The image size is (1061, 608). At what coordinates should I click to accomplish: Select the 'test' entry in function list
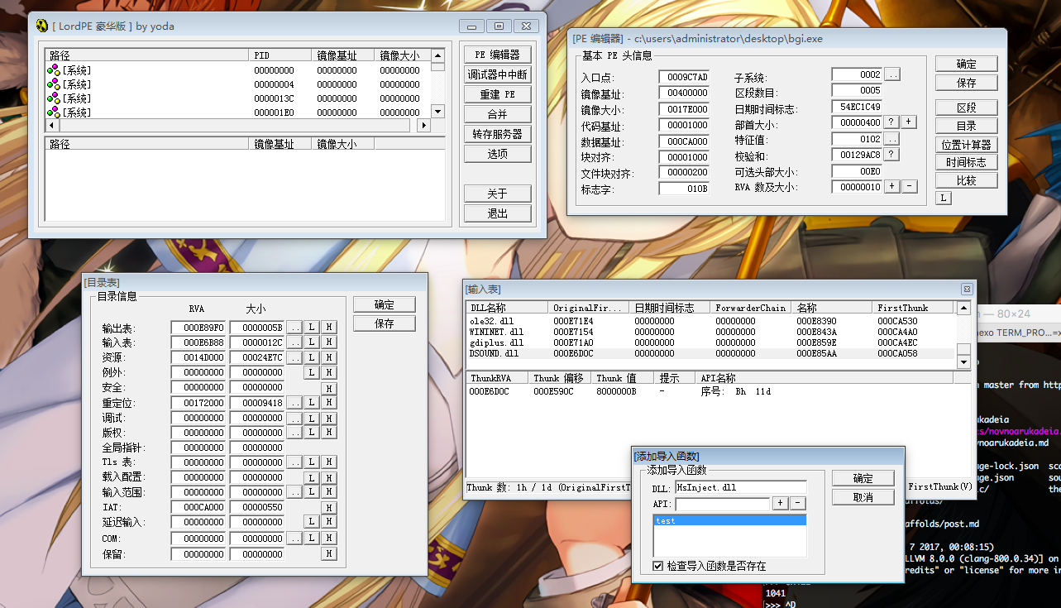(x=729, y=521)
